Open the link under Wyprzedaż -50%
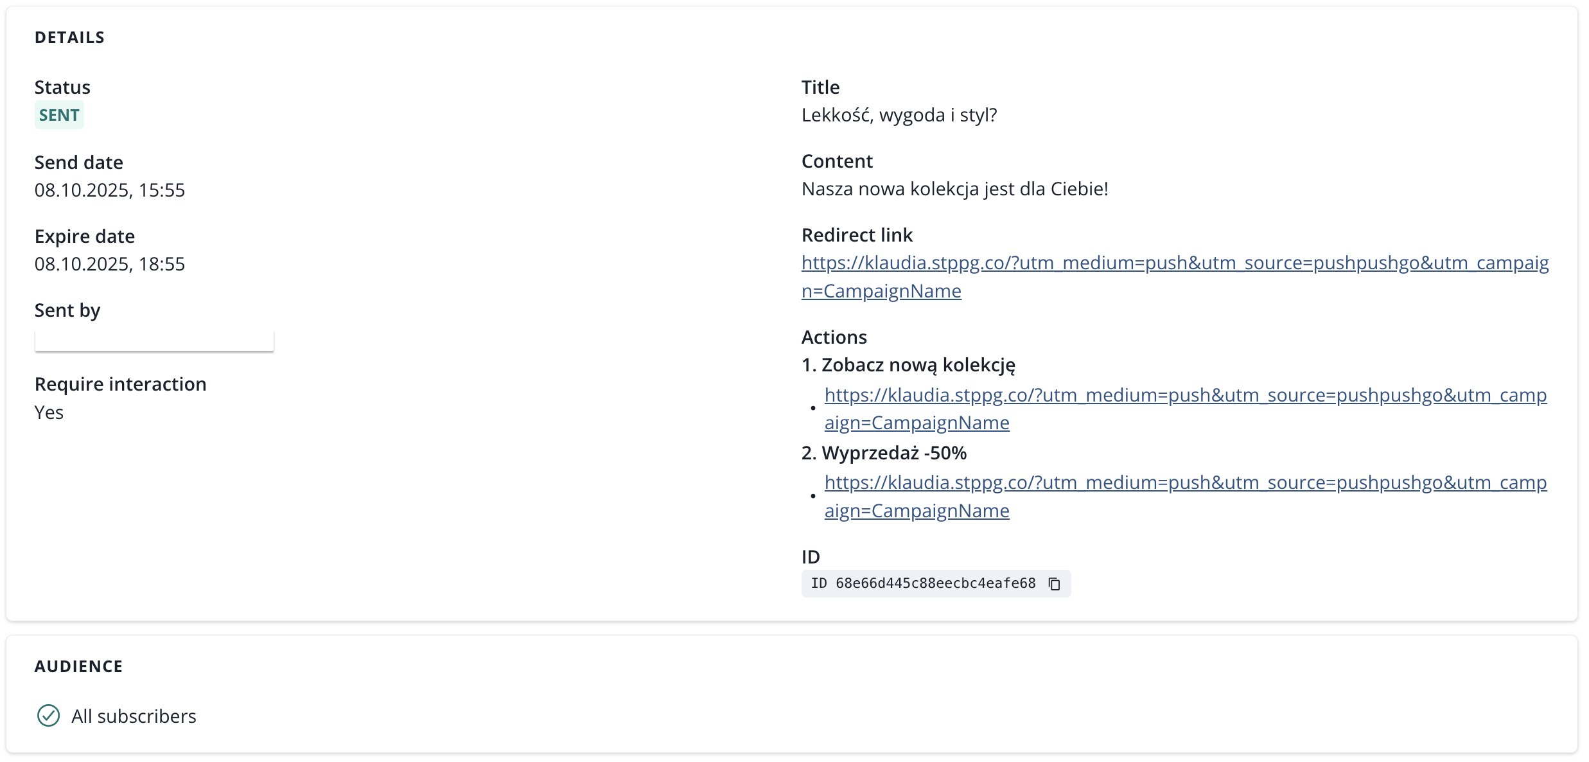 click(x=1184, y=483)
